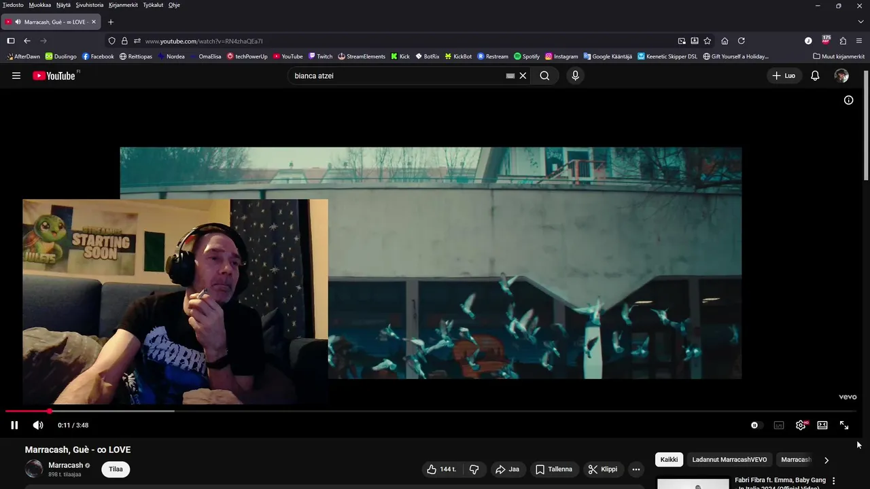Open Muut kirjanmerkit bookmarks folder
The width and height of the screenshot is (870, 489).
tap(839, 56)
